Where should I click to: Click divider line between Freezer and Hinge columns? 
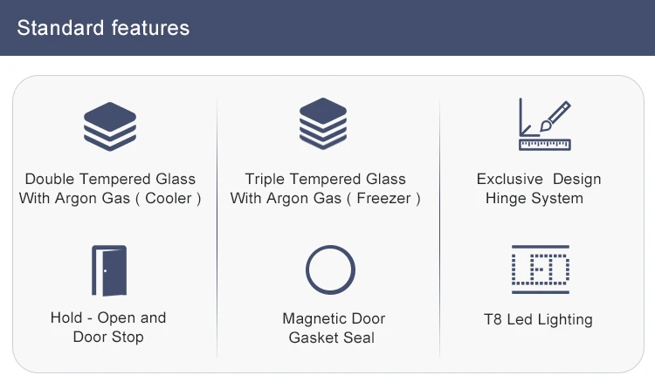440,228
